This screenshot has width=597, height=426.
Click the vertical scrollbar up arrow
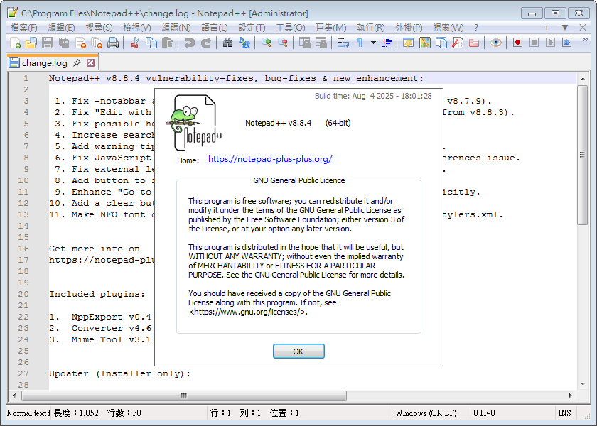coord(583,79)
